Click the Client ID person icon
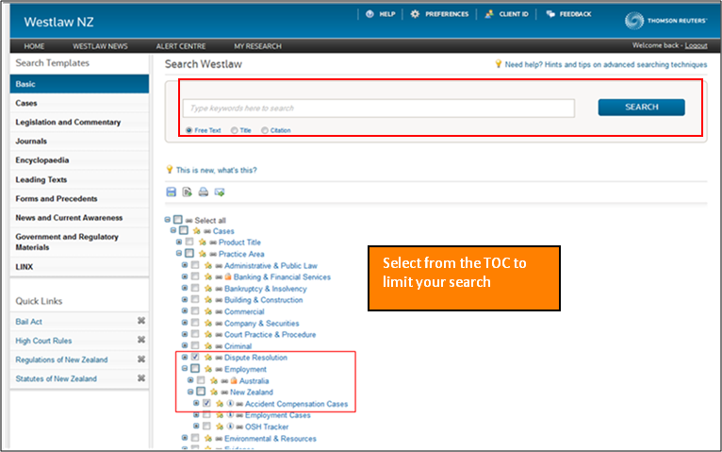The image size is (722, 452). pos(489,14)
